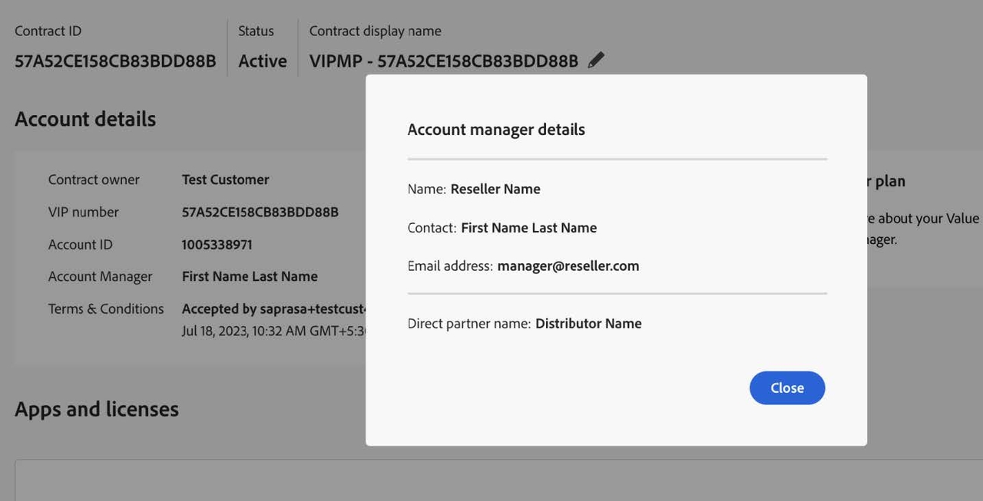The image size is (983, 501).
Task: Click the Reseller Name value in dialog
Action: [495, 189]
